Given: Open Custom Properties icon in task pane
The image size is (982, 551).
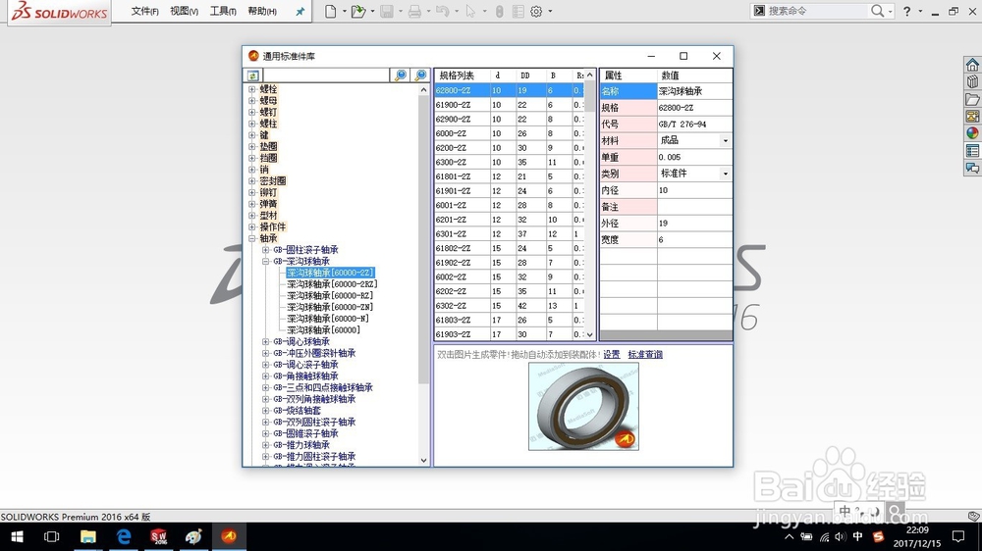Looking at the screenshot, I should [972, 151].
